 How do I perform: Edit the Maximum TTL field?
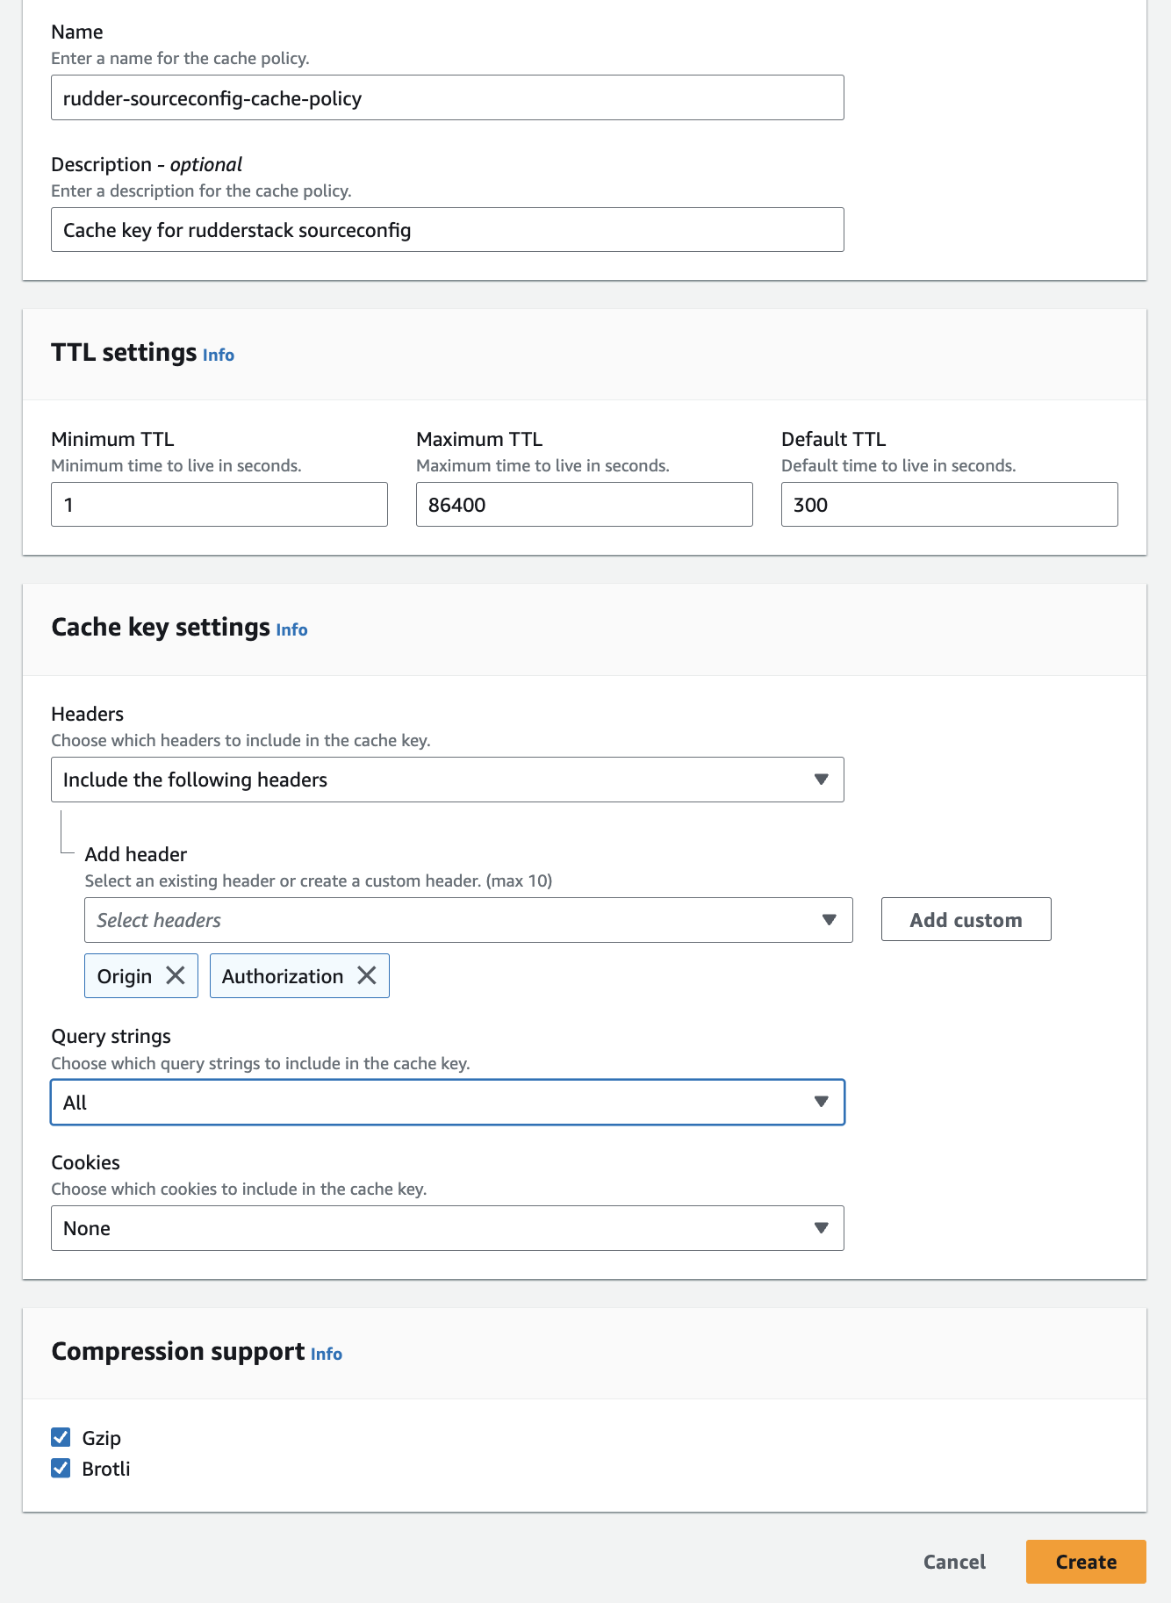[585, 505]
